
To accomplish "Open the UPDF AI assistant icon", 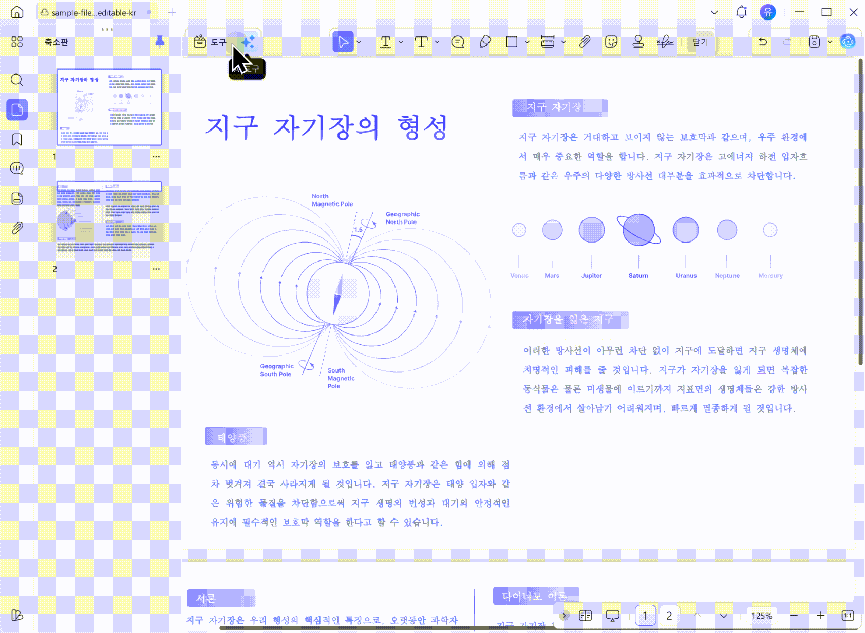I will [x=848, y=42].
